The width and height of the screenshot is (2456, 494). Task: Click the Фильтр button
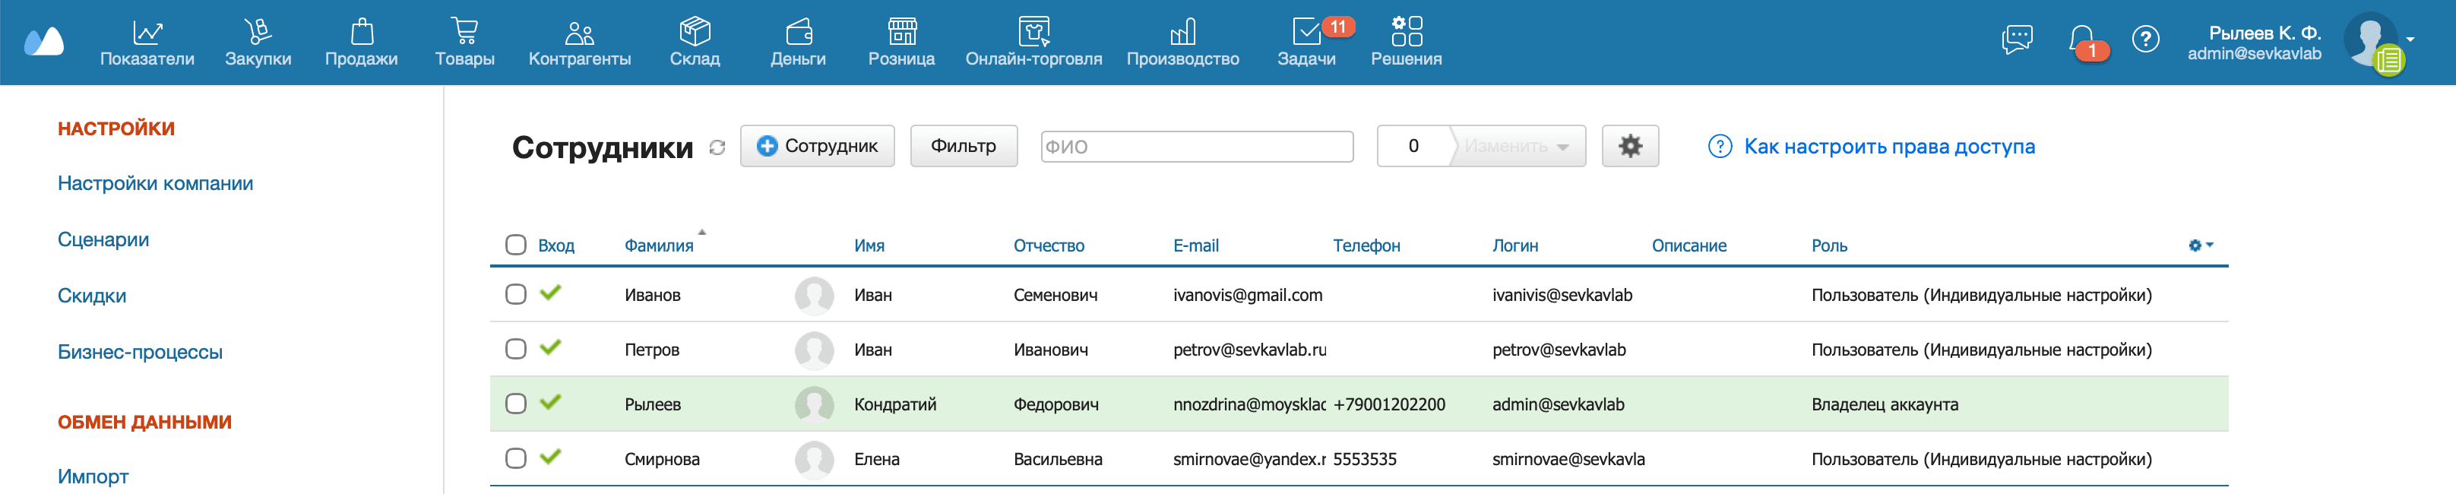pyautogui.click(x=963, y=146)
